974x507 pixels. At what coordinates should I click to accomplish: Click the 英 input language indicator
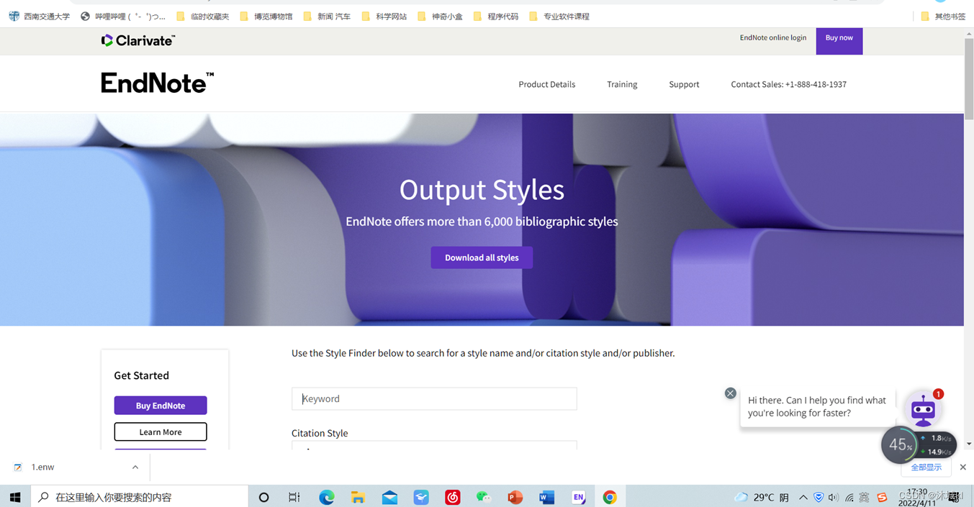coord(865,497)
